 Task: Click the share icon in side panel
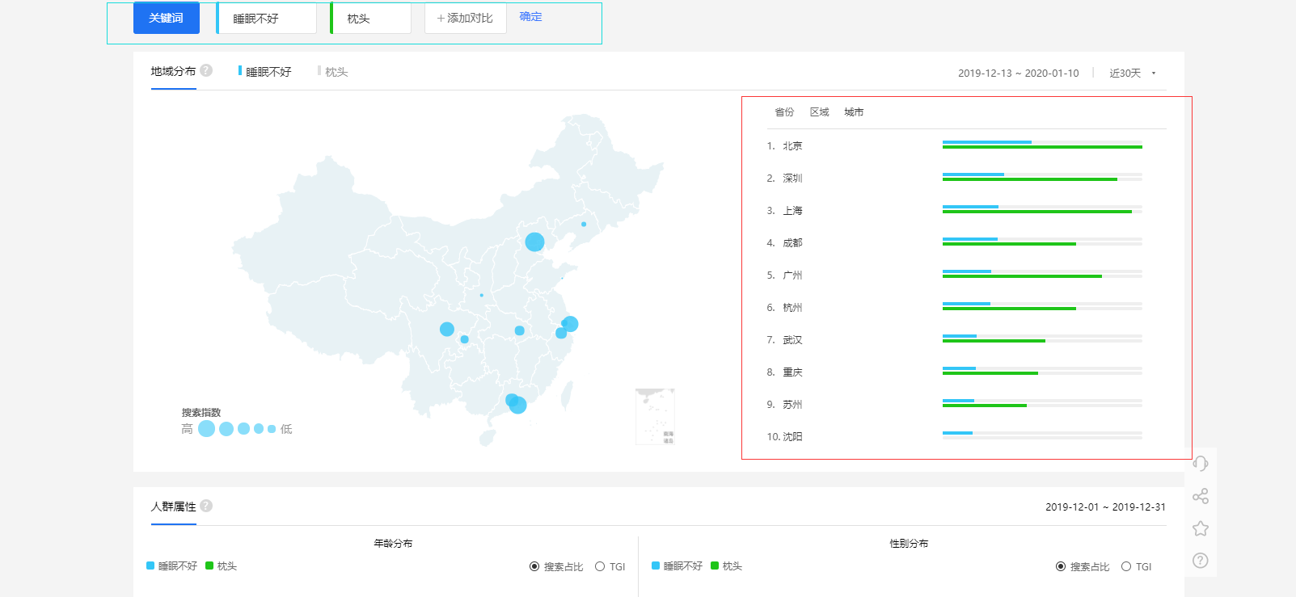coord(1201,496)
